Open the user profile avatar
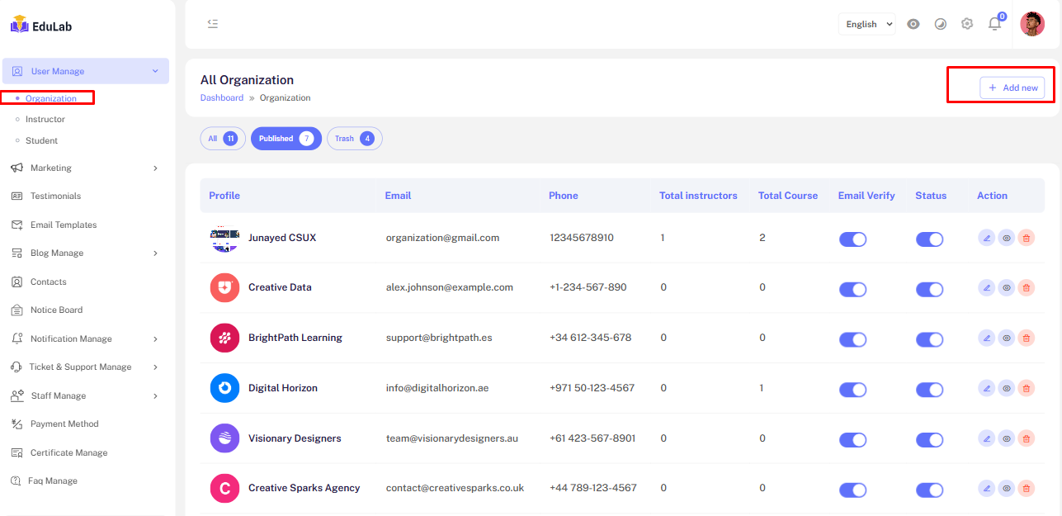Screen dimensions: 1062x516 tap(1031, 24)
